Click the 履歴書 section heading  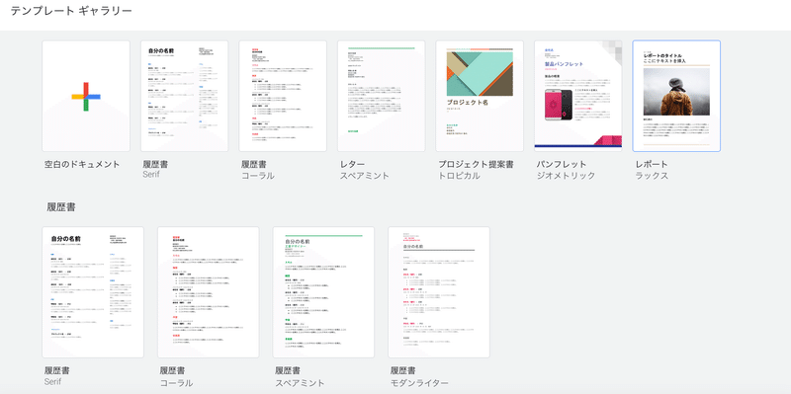click(61, 207)
